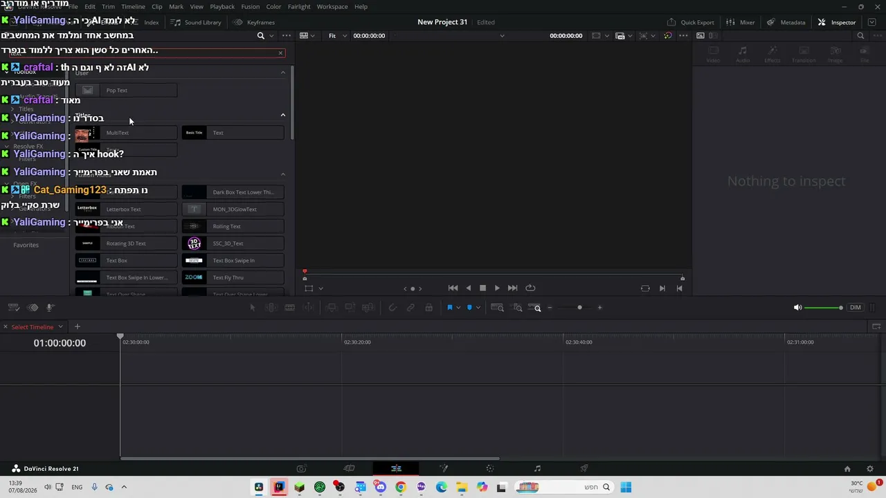Open the File menu
Screen dimensions: 886x498
point(73,6)
